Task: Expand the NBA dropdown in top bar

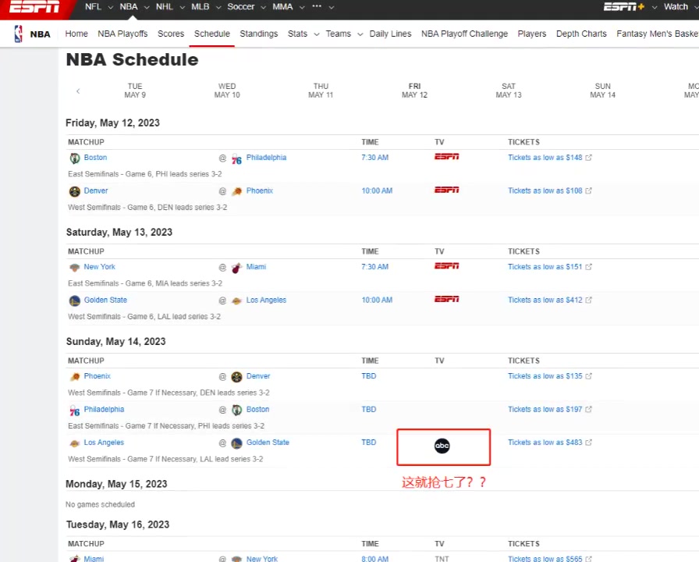Action: pyautogui.click(x=147, y=7)
